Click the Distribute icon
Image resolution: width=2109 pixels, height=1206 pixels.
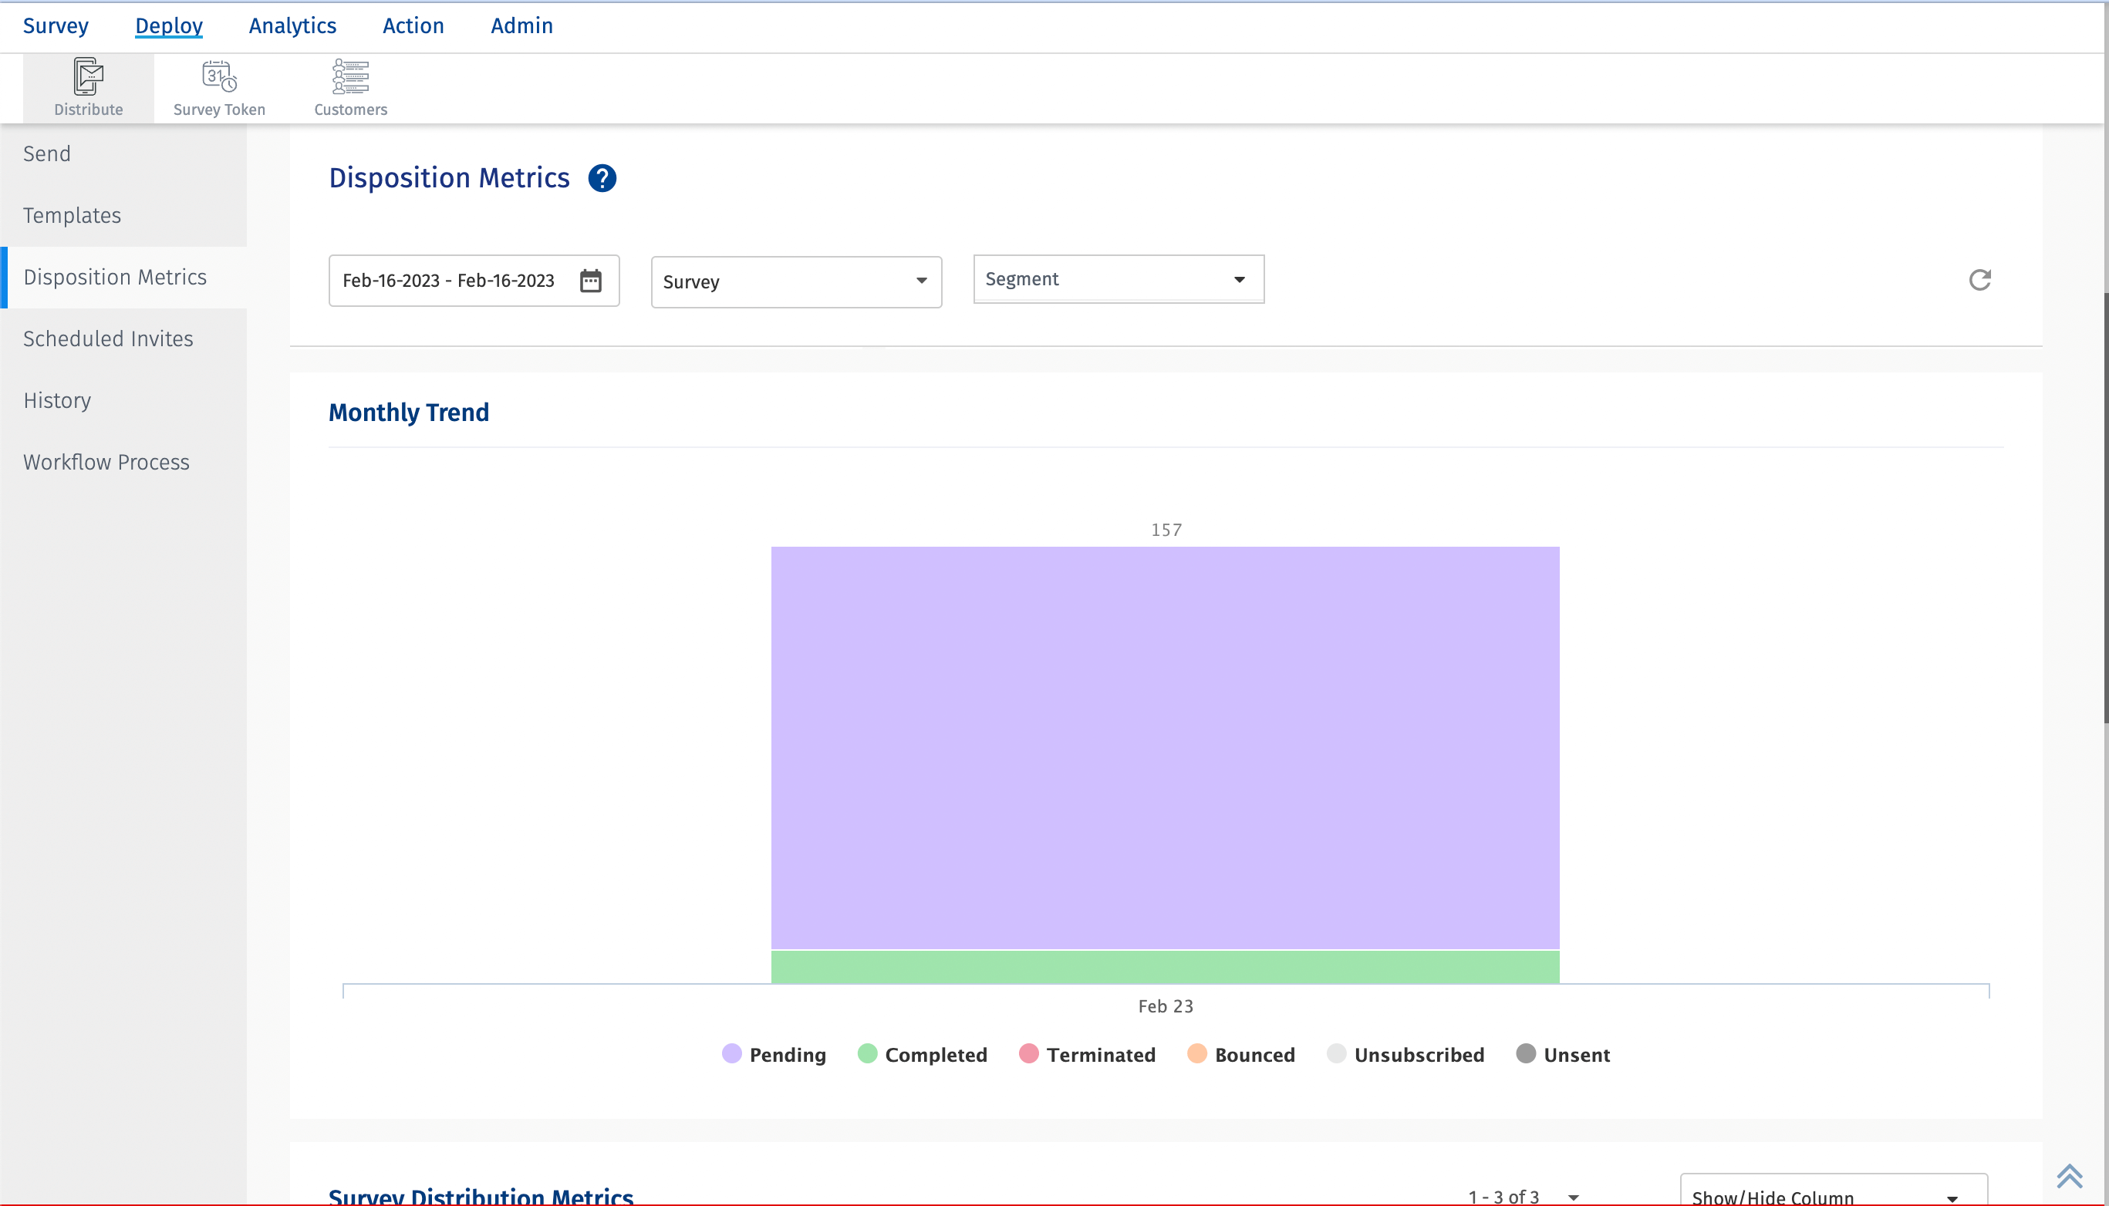(x=88, y=77)
